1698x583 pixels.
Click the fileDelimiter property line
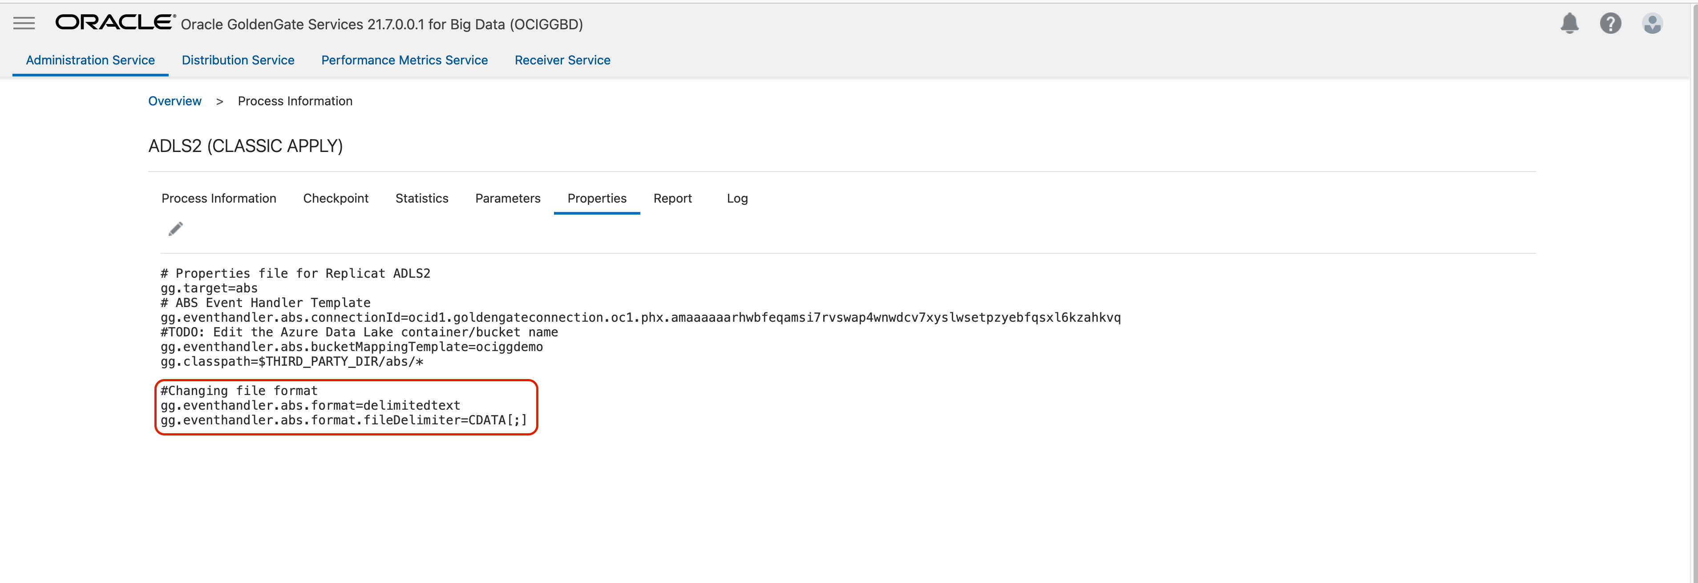[344, 420]
